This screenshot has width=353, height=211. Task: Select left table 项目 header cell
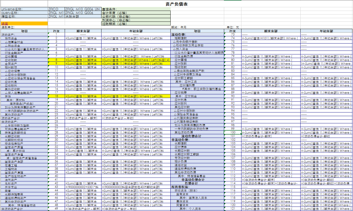[24, 31]
